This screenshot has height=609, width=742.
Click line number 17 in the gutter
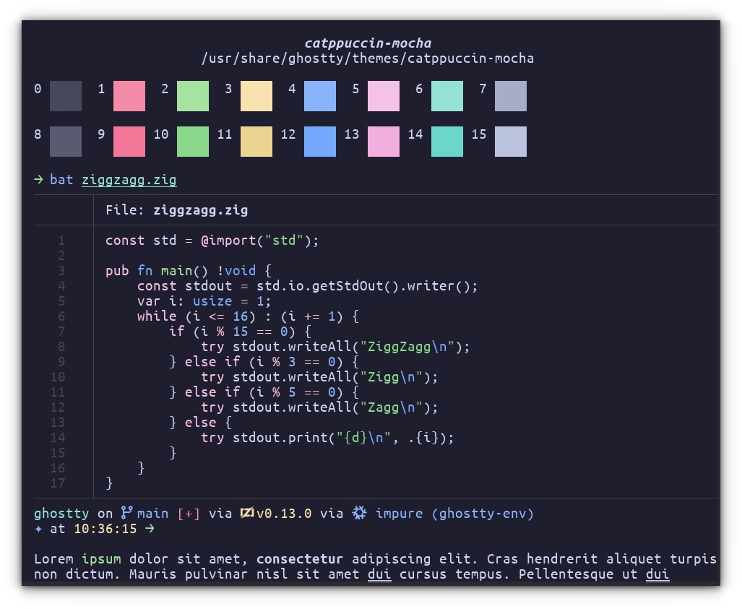58,483
